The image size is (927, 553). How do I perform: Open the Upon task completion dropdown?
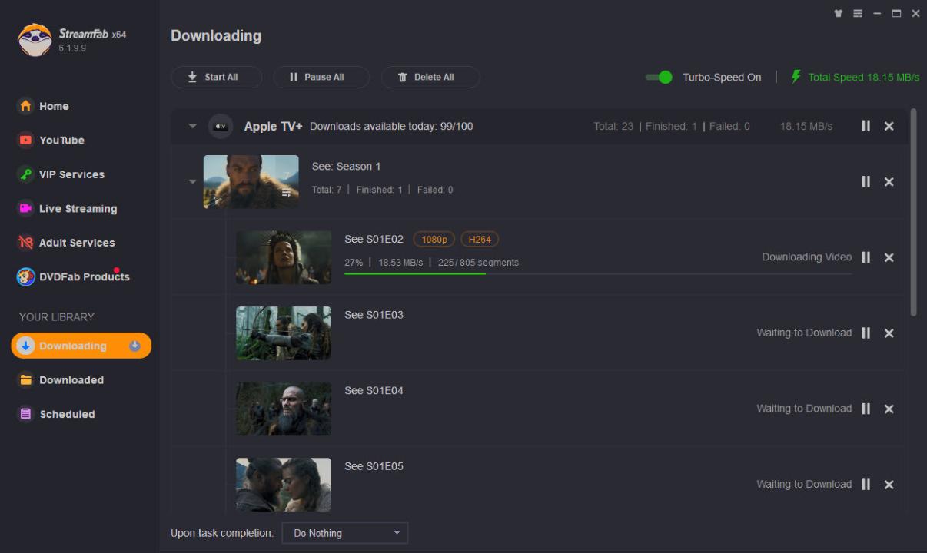(x=344, y=533)
